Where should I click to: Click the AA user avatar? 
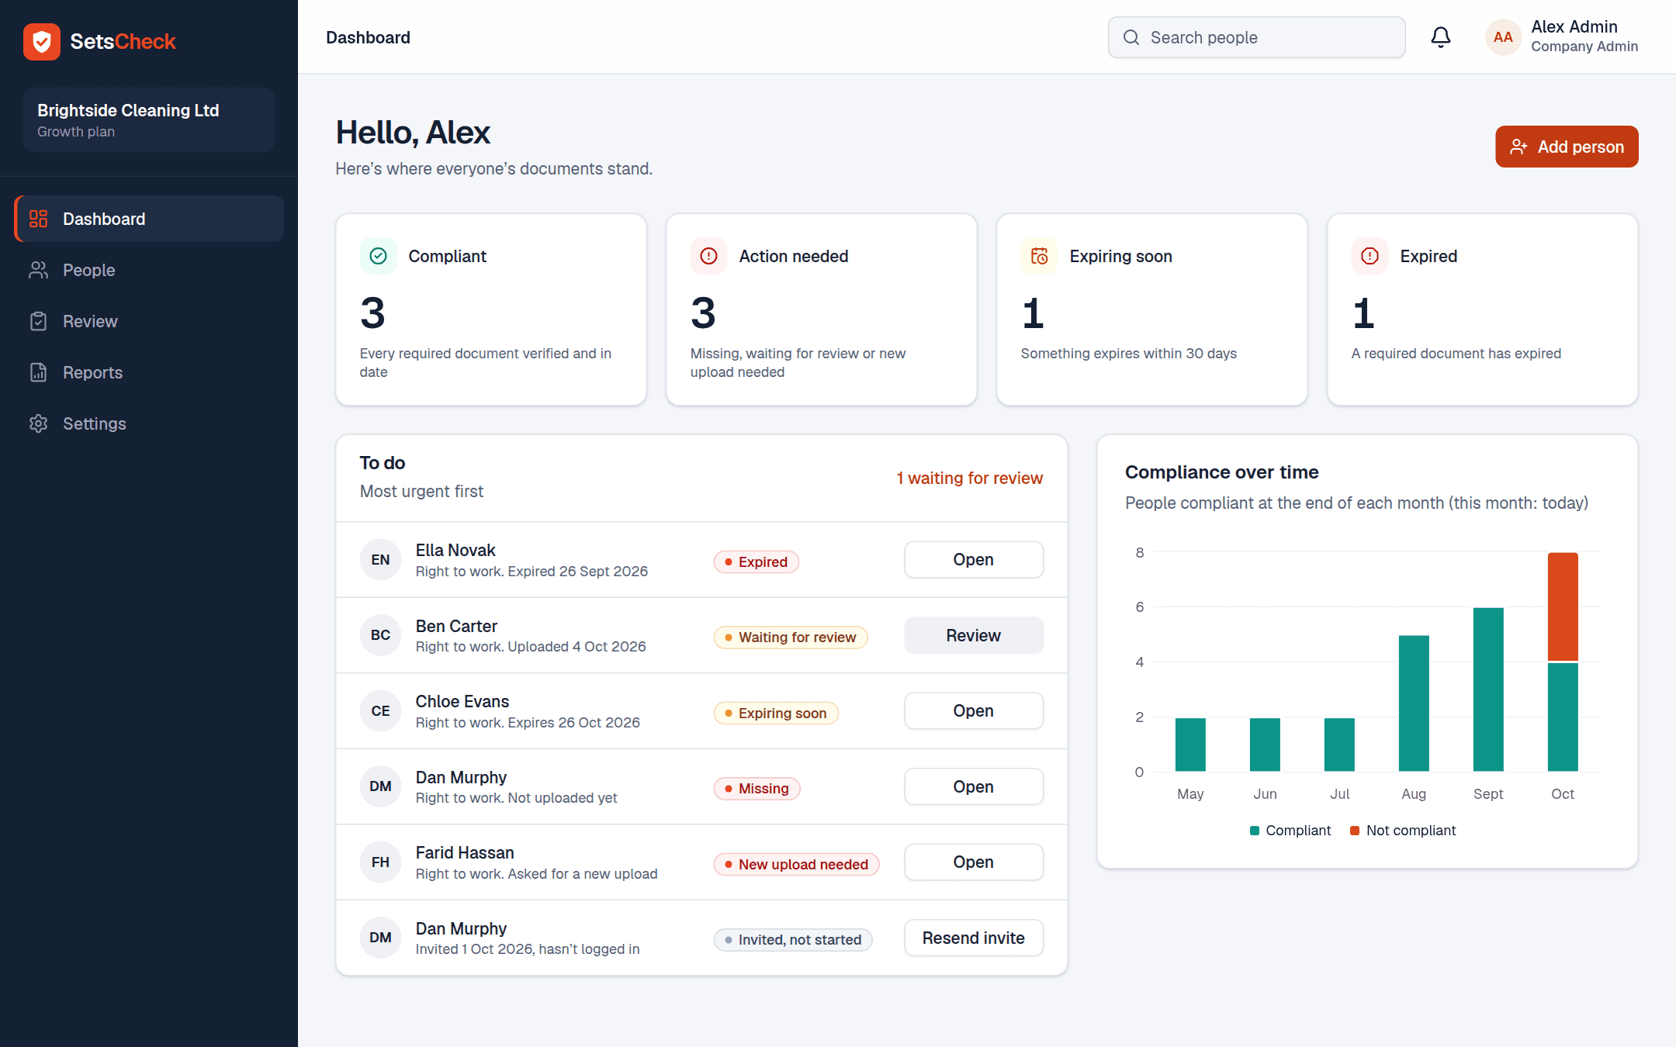click(x=1503, y=37)
